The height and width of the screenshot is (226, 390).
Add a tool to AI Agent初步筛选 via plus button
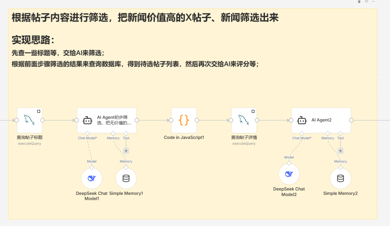(126, 151)
